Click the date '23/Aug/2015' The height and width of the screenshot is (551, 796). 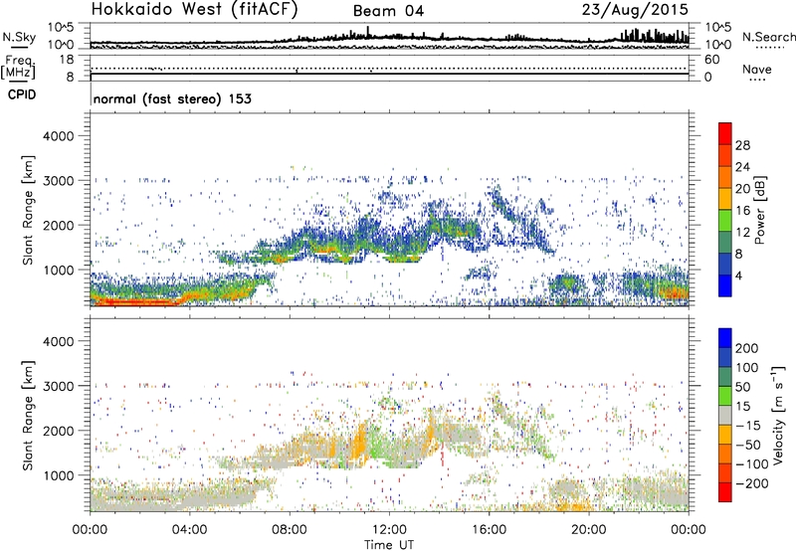coord(635,9)
